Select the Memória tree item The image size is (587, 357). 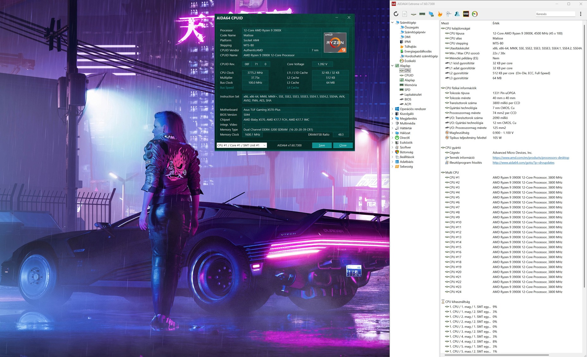click(x=410, y=85)
